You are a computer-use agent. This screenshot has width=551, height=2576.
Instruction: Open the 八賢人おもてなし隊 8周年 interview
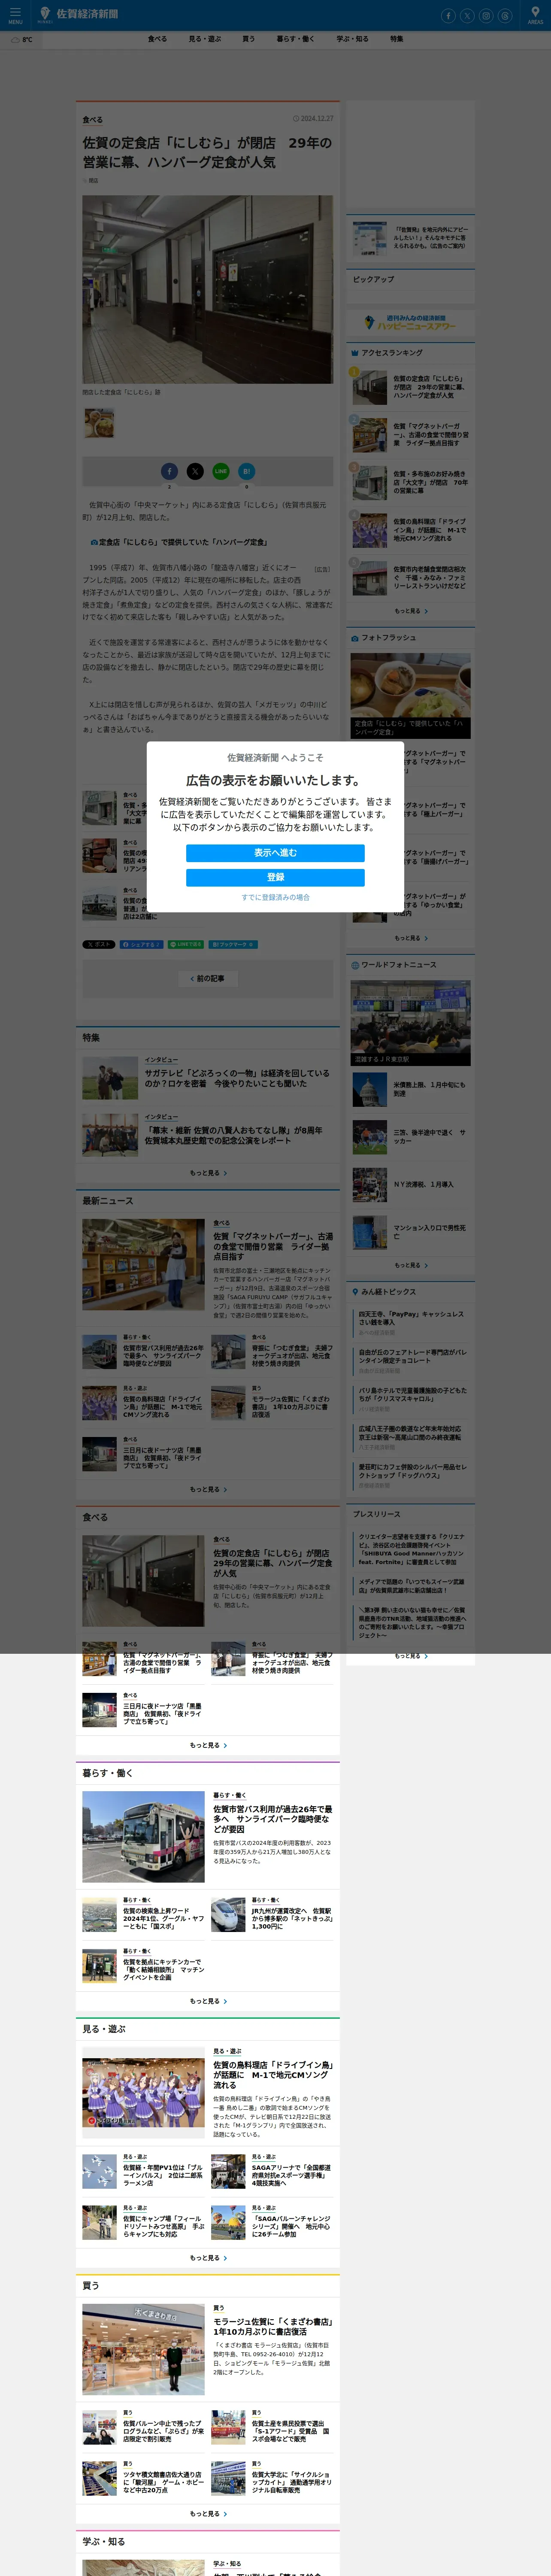[233, 1135]
